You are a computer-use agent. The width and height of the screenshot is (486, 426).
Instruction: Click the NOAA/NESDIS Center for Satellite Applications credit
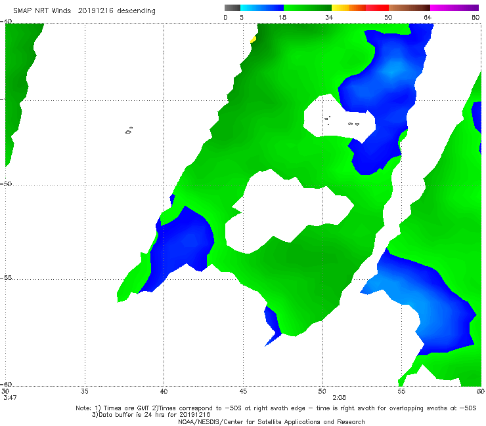pos(271,422)
